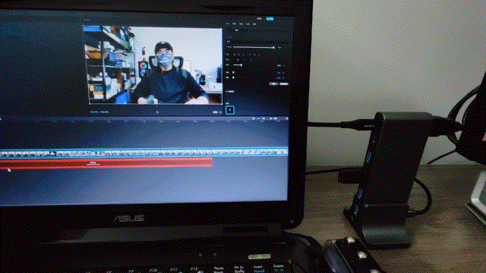Image resolution: width=486 pixels, height=273 pixels.
Task: Click the blue-outlined square icon in properties panel
Action: pyautogui.click(x=229, y=110)
